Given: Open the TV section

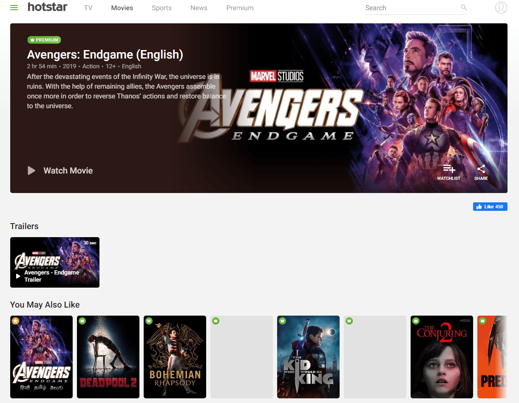Looking at the screenshot, I should click(88, 8).
